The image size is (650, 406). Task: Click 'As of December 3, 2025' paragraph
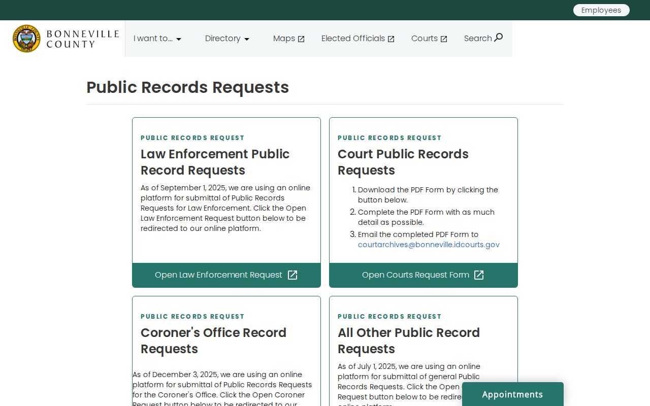pyautogui.click(x=222, y=389)
